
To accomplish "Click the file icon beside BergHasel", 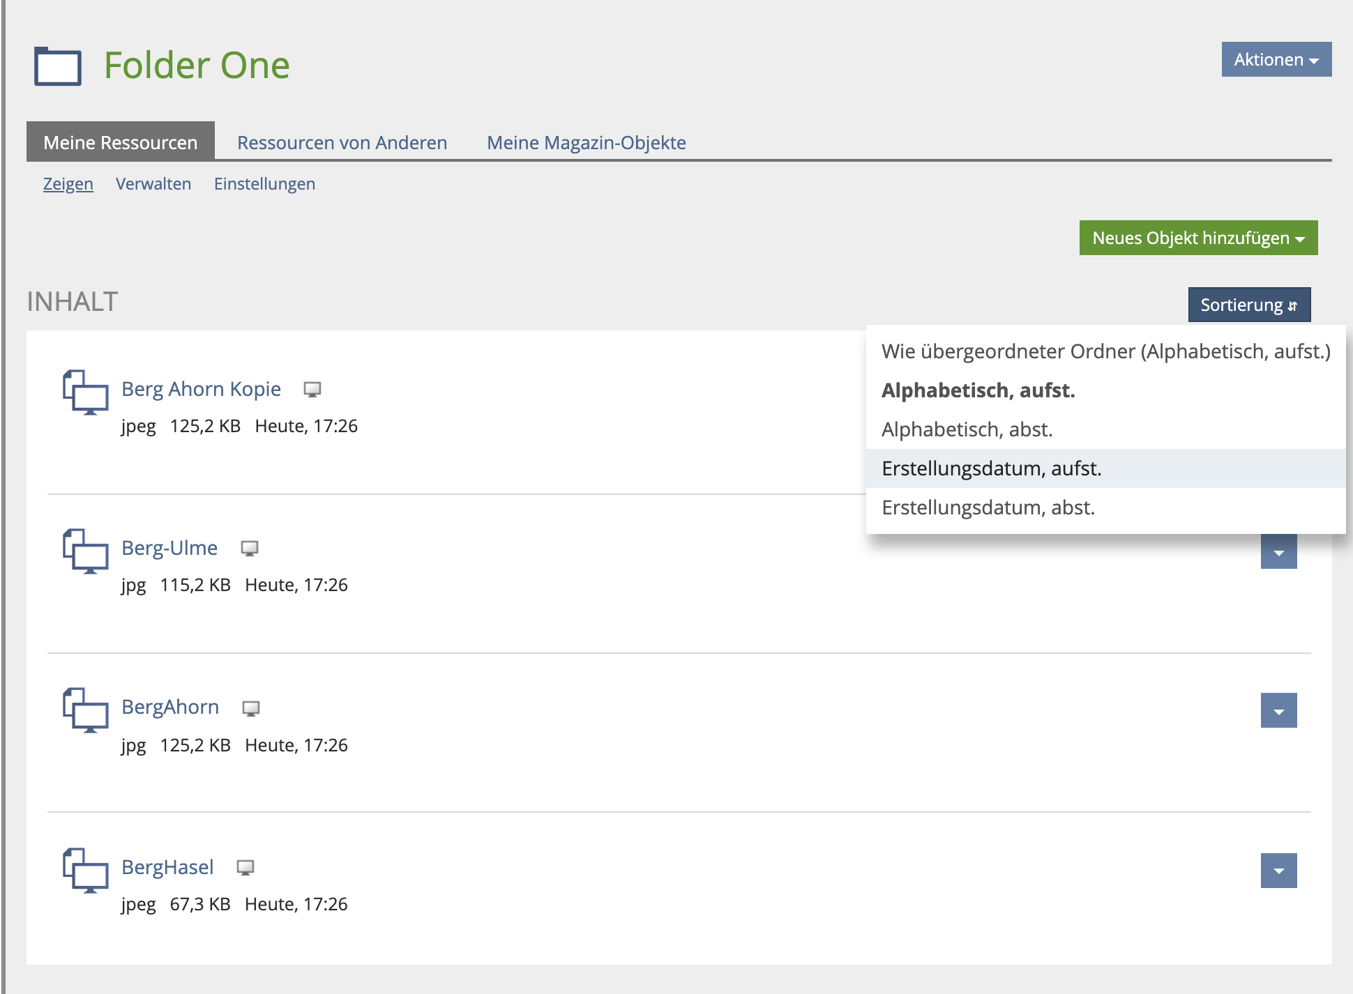I will coord(86,870).
